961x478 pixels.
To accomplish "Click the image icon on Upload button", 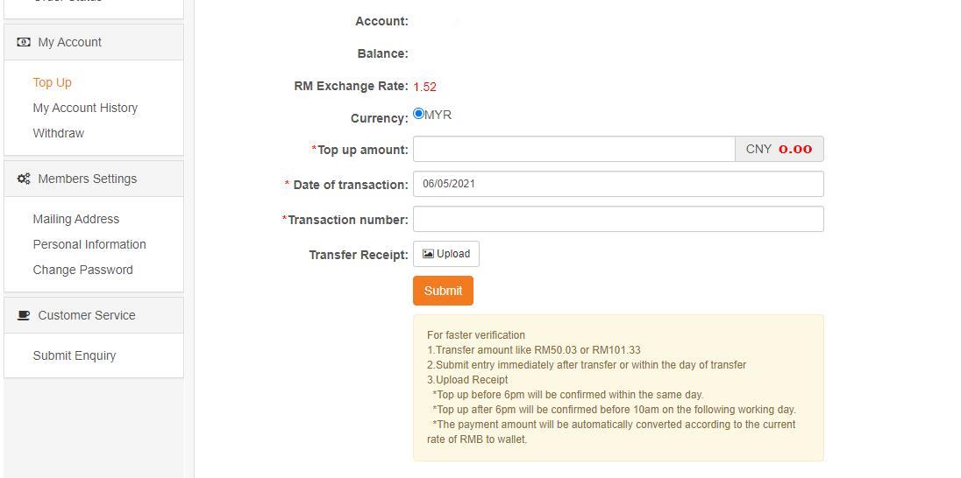I will coord(428,254).
